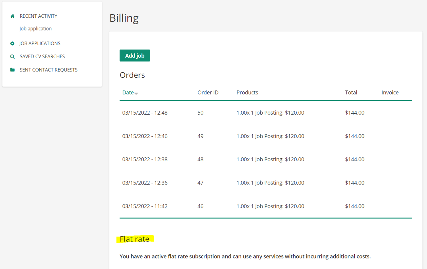Click the sort arrow next to Date
The image size is (427, 269).
click(x=137, y=93)
